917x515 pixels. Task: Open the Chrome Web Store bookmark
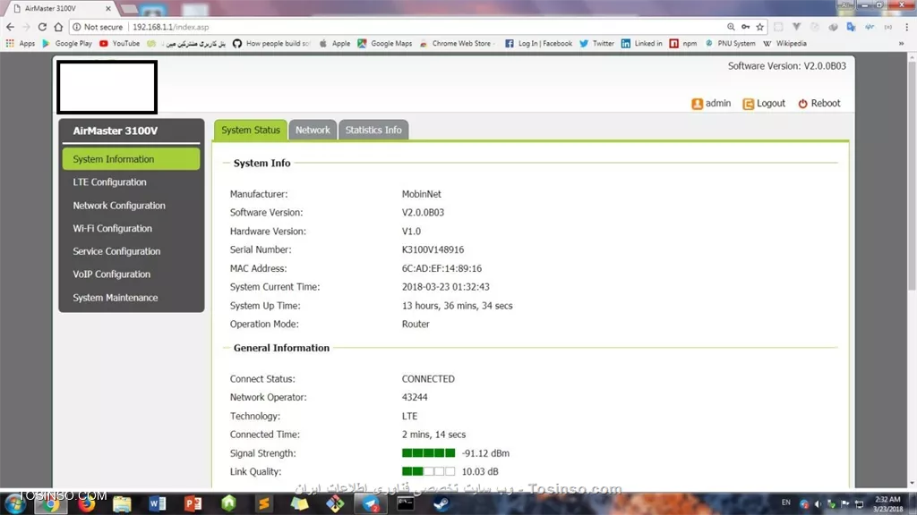(456, 43)
